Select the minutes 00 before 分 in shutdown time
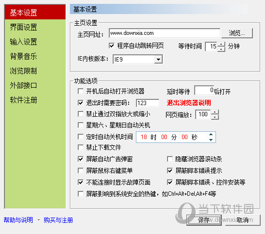Image resolution: width=265 pixels, height=234 pixels. coord(164,137)
